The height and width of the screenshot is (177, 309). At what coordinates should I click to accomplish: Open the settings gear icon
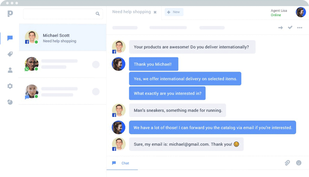tap(10, 86)
